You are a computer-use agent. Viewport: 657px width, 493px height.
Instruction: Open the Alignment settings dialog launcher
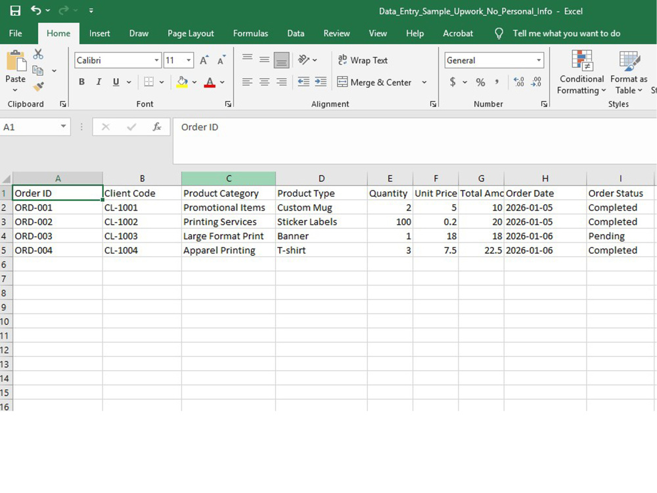(x=433, y=104)
